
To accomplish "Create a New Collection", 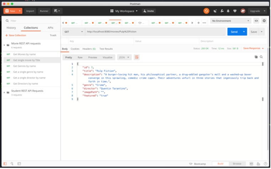I will tap(16, 35).
